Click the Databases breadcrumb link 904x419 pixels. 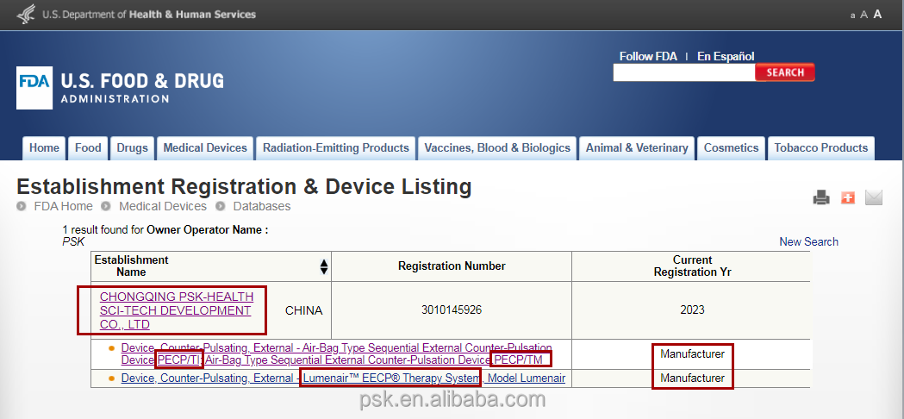click(x=262, y=206)
